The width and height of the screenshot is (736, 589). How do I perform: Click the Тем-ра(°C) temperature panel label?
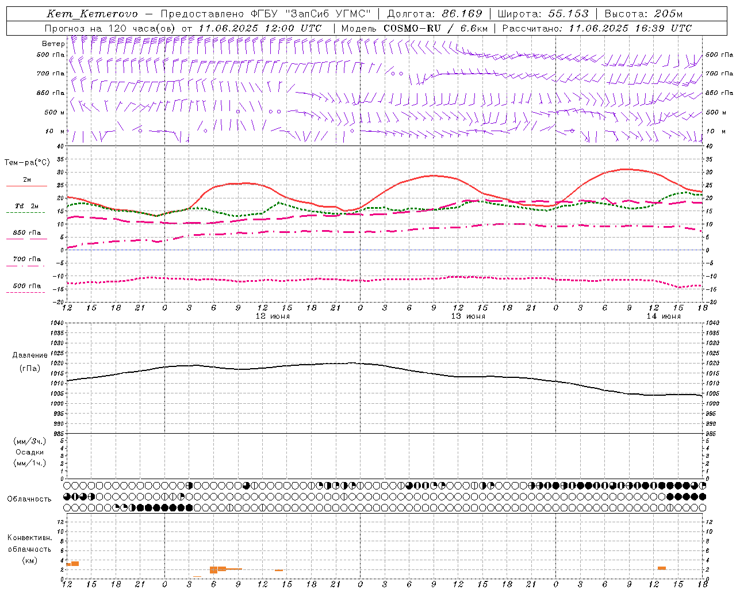[27, 163]
